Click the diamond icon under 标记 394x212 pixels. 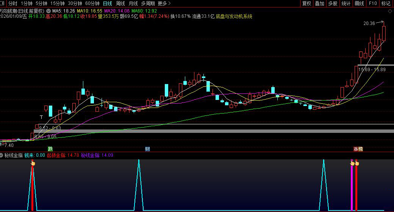(390, 11)
